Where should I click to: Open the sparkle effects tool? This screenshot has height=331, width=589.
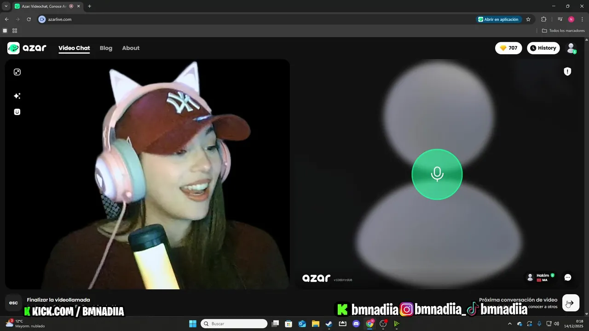click(17, 96)
